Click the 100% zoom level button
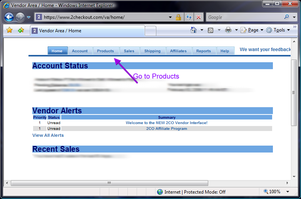The height and width of the screenshot is (199, 301). point(272,192)
